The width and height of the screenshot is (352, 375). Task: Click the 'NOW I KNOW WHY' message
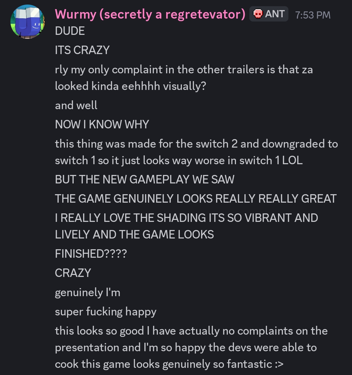(102, 124)
